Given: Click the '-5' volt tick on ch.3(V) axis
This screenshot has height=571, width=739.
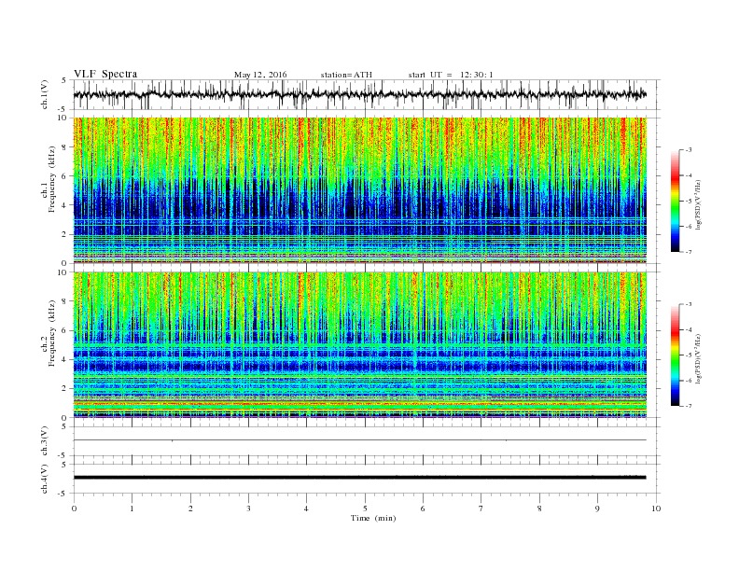Looking at the screenshot, I should click(x=63, y=455).
